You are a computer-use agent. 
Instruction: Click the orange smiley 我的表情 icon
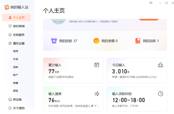tap(96, 41)
